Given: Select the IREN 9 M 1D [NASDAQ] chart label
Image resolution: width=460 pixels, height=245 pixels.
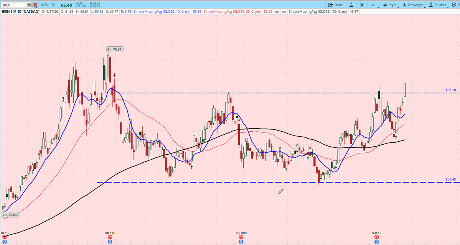Looking at the screenshot, I should pos(21,12).
